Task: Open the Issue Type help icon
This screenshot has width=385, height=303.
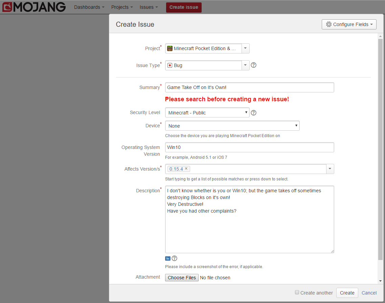Action: click(x=254, y=65)
